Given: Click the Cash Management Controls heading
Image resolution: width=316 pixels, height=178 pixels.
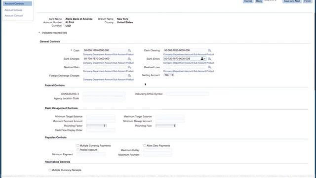Looking at the screenshot, I should point(61,108).
